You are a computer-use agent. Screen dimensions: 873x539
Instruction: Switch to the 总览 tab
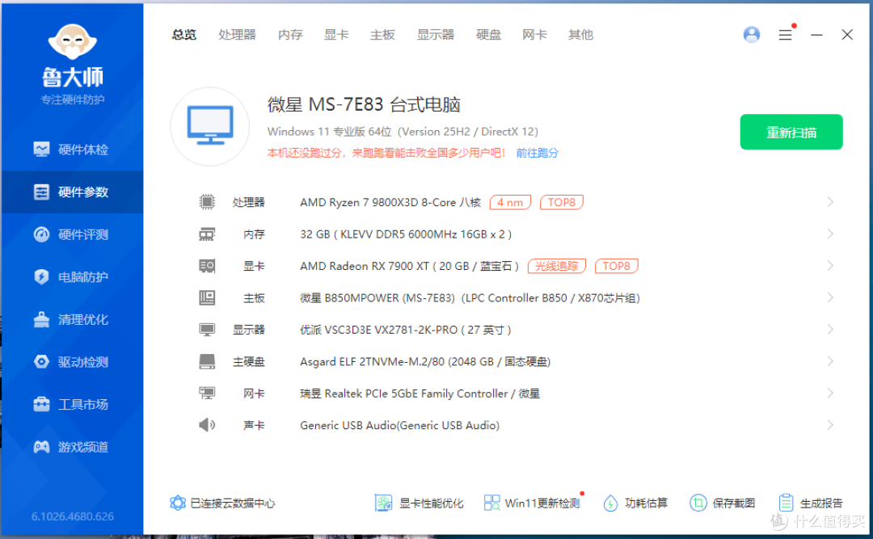[x=183, y=35]
